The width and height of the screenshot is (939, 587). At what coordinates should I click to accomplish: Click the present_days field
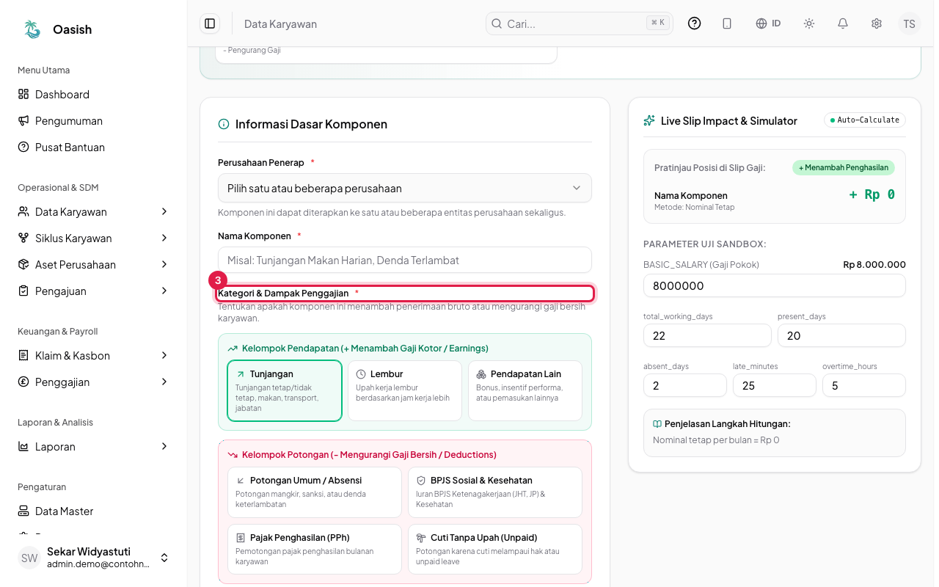(x=841, y=335)
